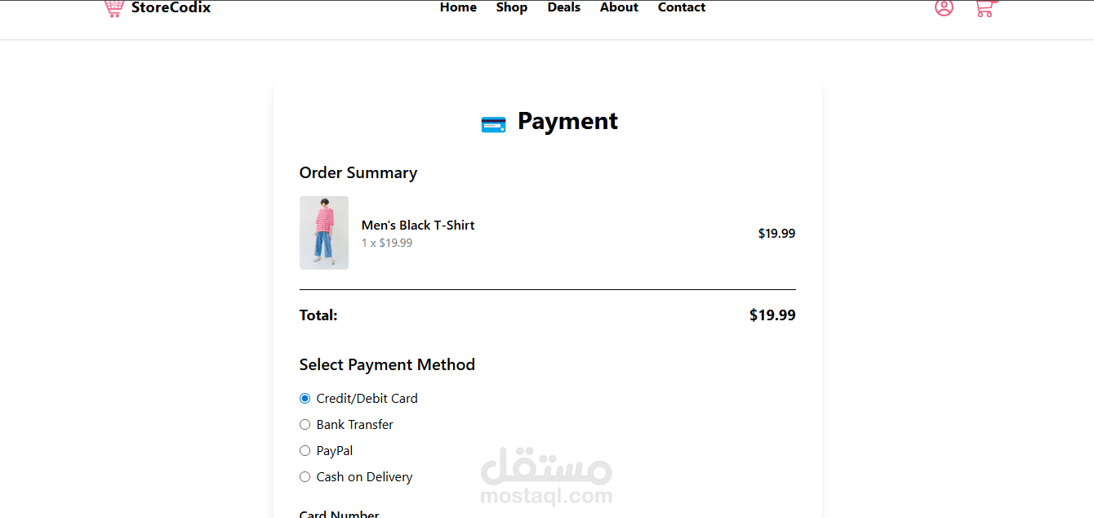Screen dimensions: 1094x518
Task: Go to the Home page
Action: (x=458, y=7)
